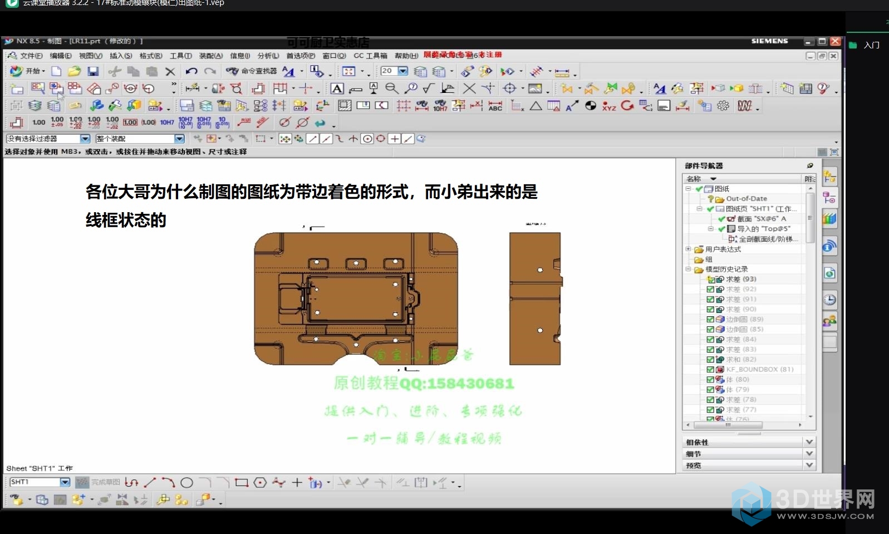Undo the last action
Screen dimensions: 889x534
click(x=191, y=71)
